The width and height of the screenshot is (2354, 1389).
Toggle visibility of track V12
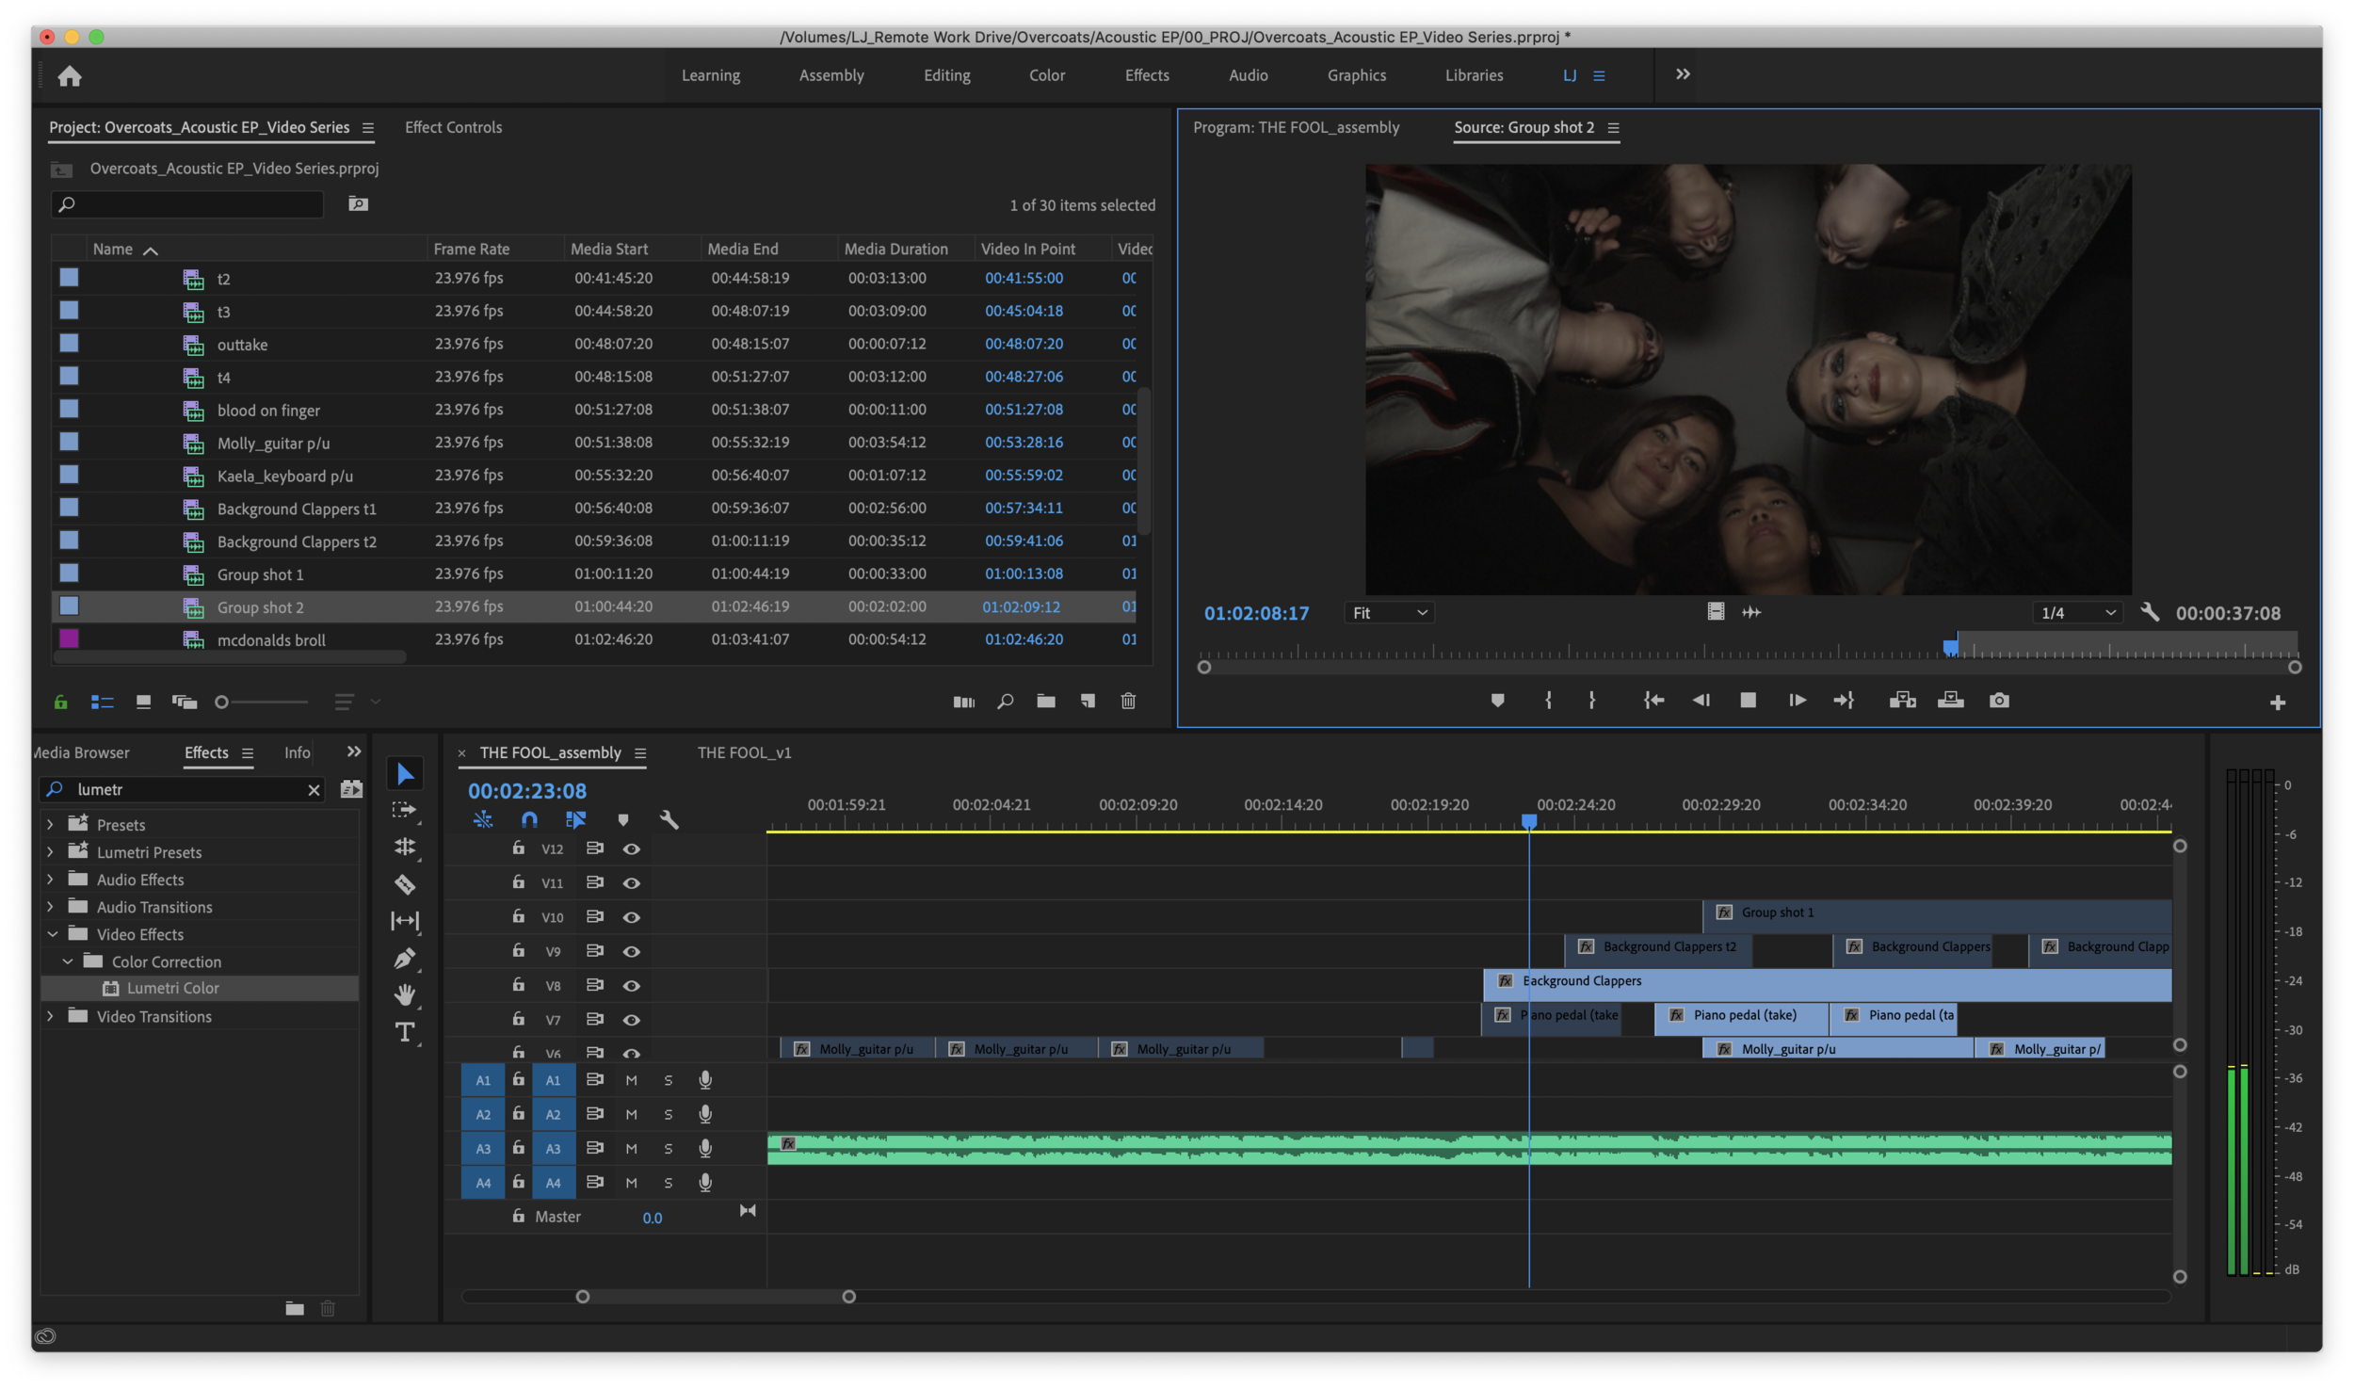[632, 848]
